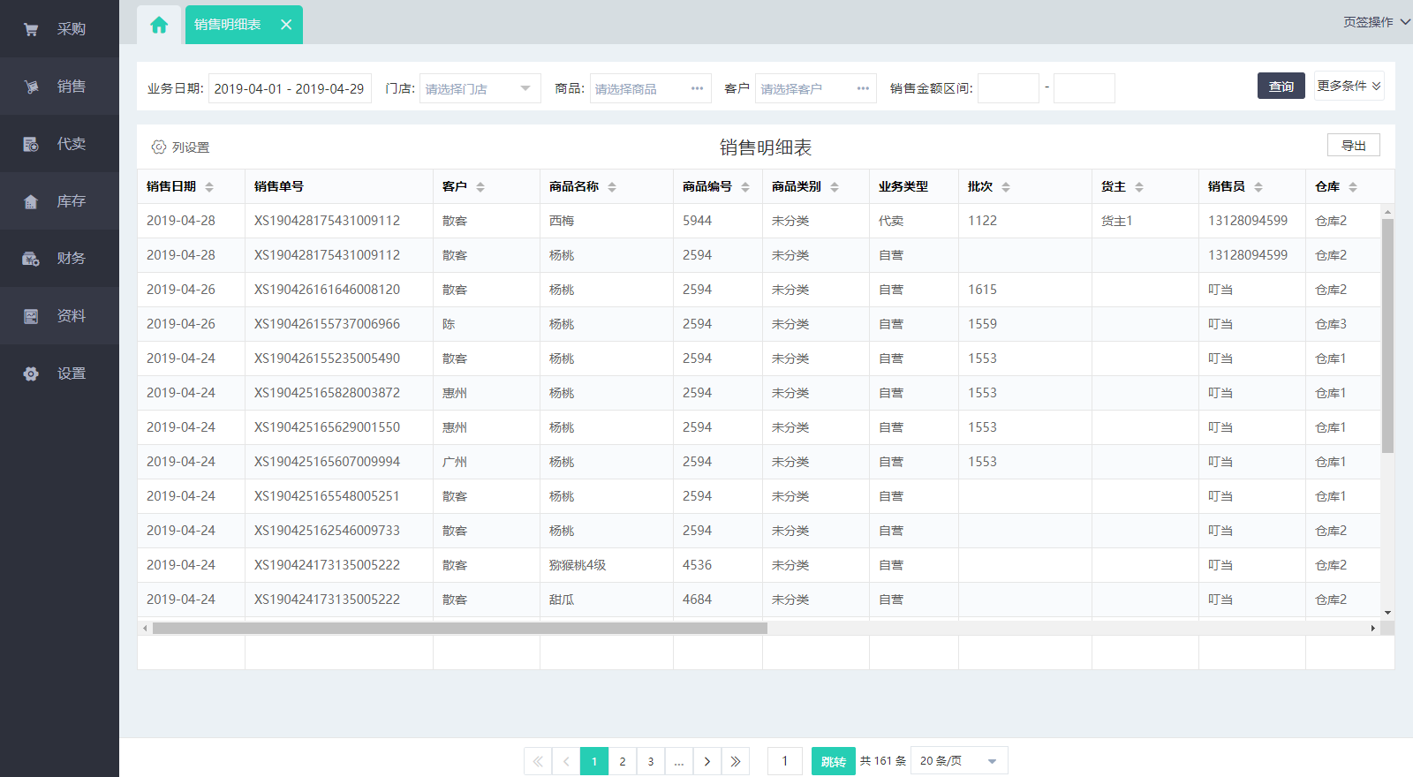The height and width of the screenshot is (777, 1413).
Task: Close the 销售明细表 tab
Action: pyautogui.click(x=286, y=25)
